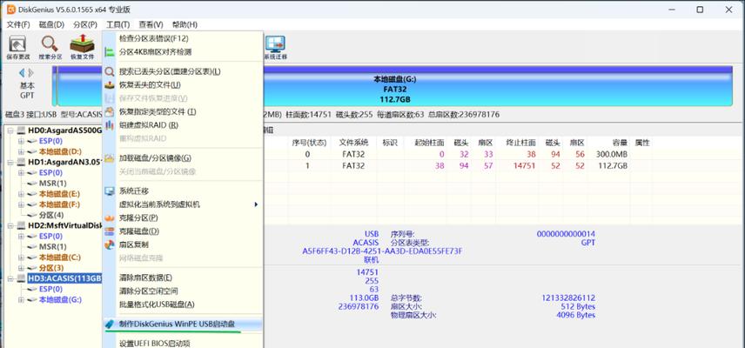Select ESP(0) under HD3:ACASIS
745x348 pixels.
pyautogui.click(x=50, y=289)
